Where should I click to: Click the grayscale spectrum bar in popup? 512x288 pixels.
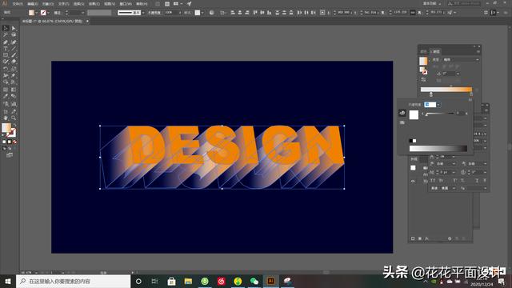coord(438,149)
